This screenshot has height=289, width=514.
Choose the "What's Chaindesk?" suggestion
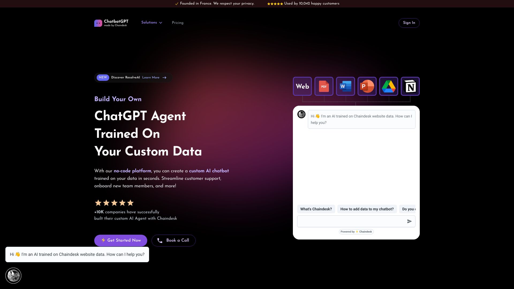316,209
